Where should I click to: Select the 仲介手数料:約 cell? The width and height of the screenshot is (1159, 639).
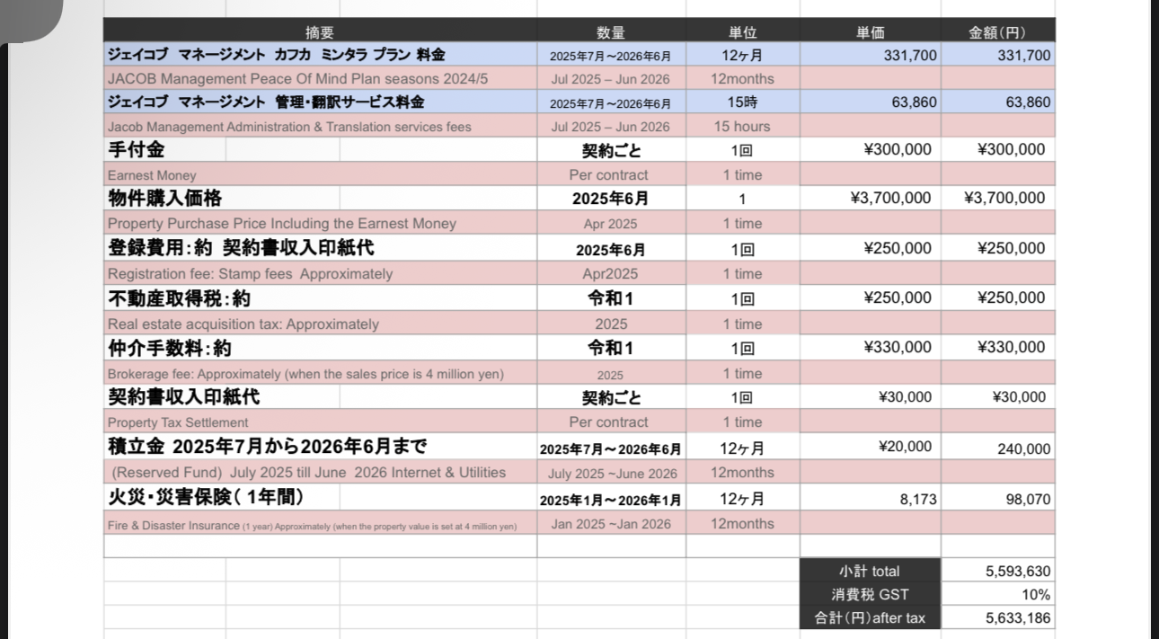[x=320, y=348]
